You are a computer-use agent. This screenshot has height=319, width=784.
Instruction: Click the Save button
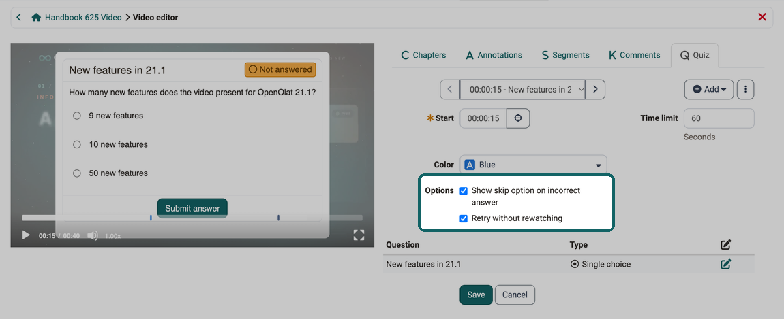click(x=476, y=295)
